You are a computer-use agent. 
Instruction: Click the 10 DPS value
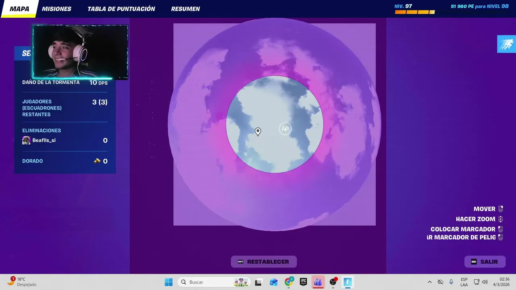[98, 83]
